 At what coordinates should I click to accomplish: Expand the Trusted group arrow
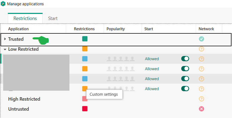pyautogui.click(x=5, y=39)
